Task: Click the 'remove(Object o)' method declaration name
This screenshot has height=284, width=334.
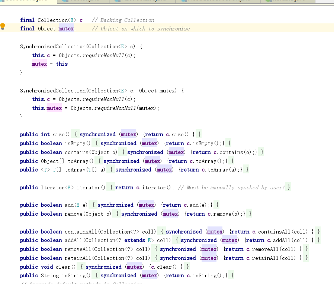Action: (88, 214)
